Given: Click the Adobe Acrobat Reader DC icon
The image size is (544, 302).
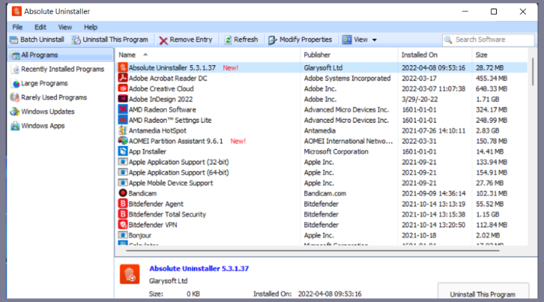Looking at the screenshot, I should tap(123, 78).
